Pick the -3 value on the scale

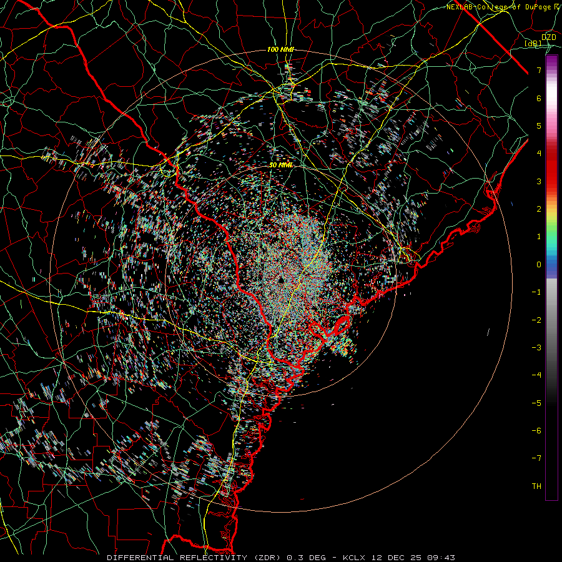(536, 348)
